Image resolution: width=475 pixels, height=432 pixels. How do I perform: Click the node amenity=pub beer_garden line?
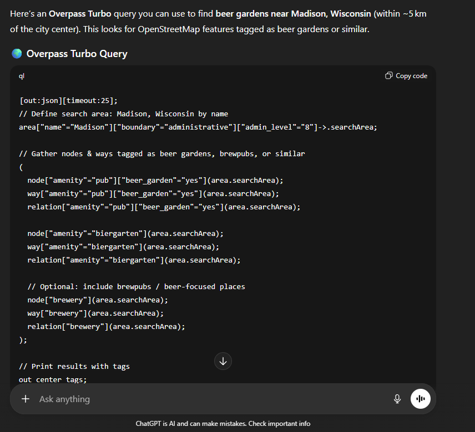[155, 180]
